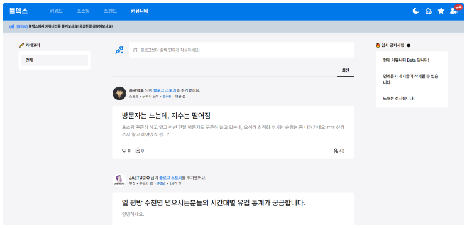This screenshot has height=228, width=467.
Task: Open comments on the 방문자는 느는데 post
Action: pyautogui.click(x=138, y=151)
